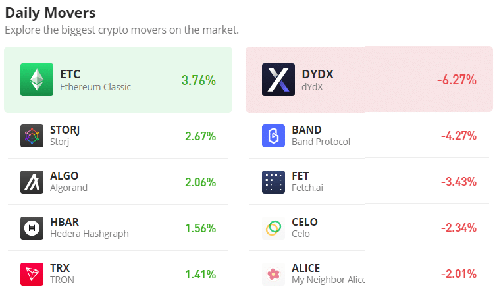497x289 pixels.
Task: Open the Celo rings icon
Action: (273, 228)
